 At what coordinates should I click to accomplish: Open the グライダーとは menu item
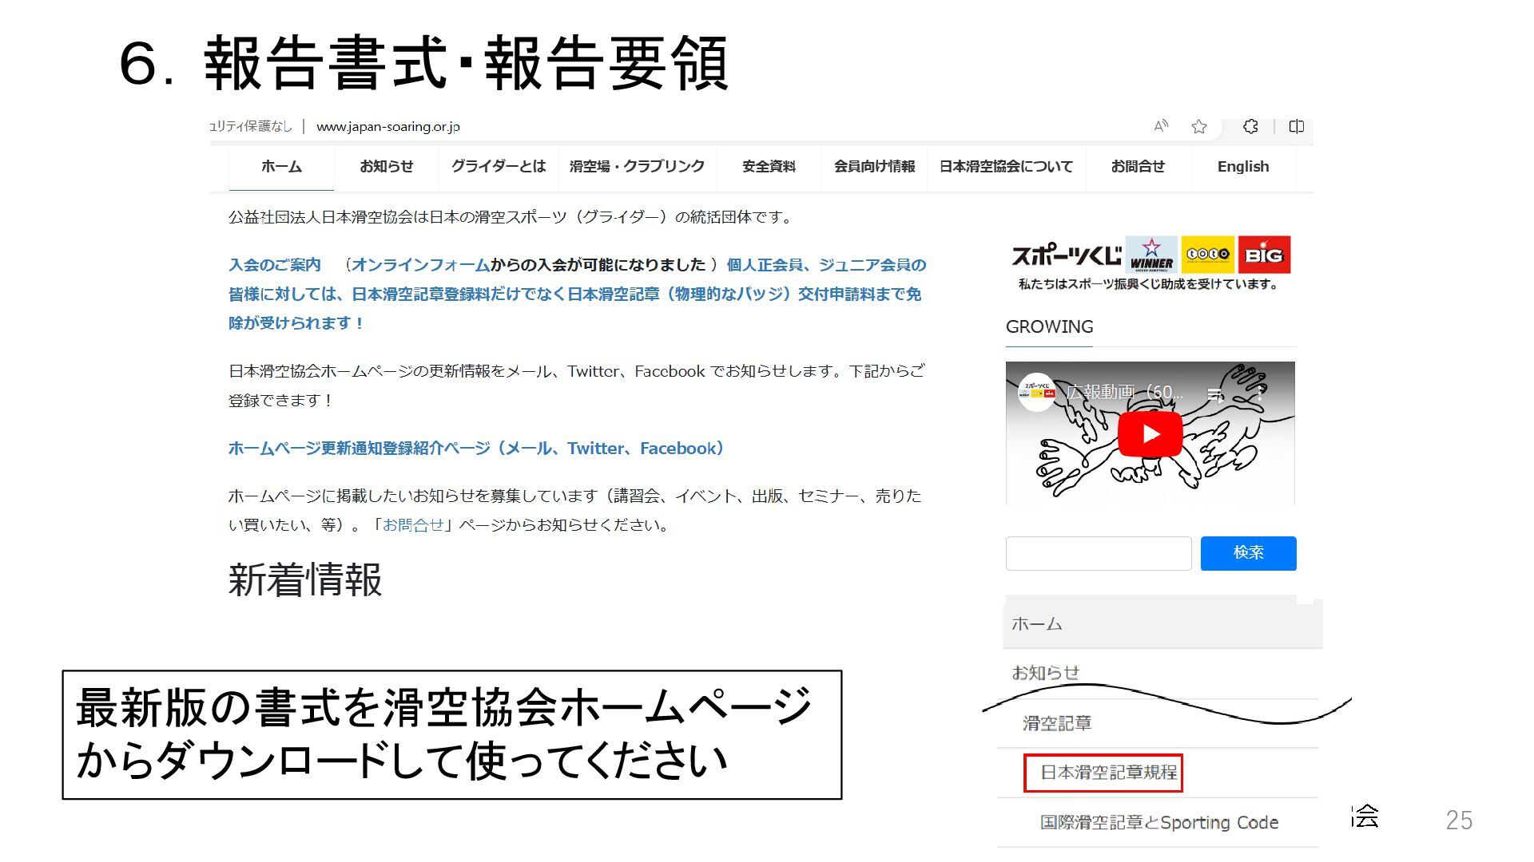[498, 167]
